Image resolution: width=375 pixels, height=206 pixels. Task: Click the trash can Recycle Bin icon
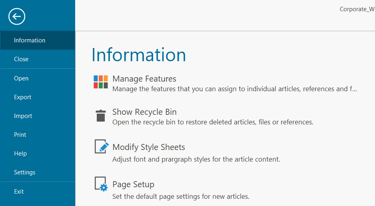point(100,116)
